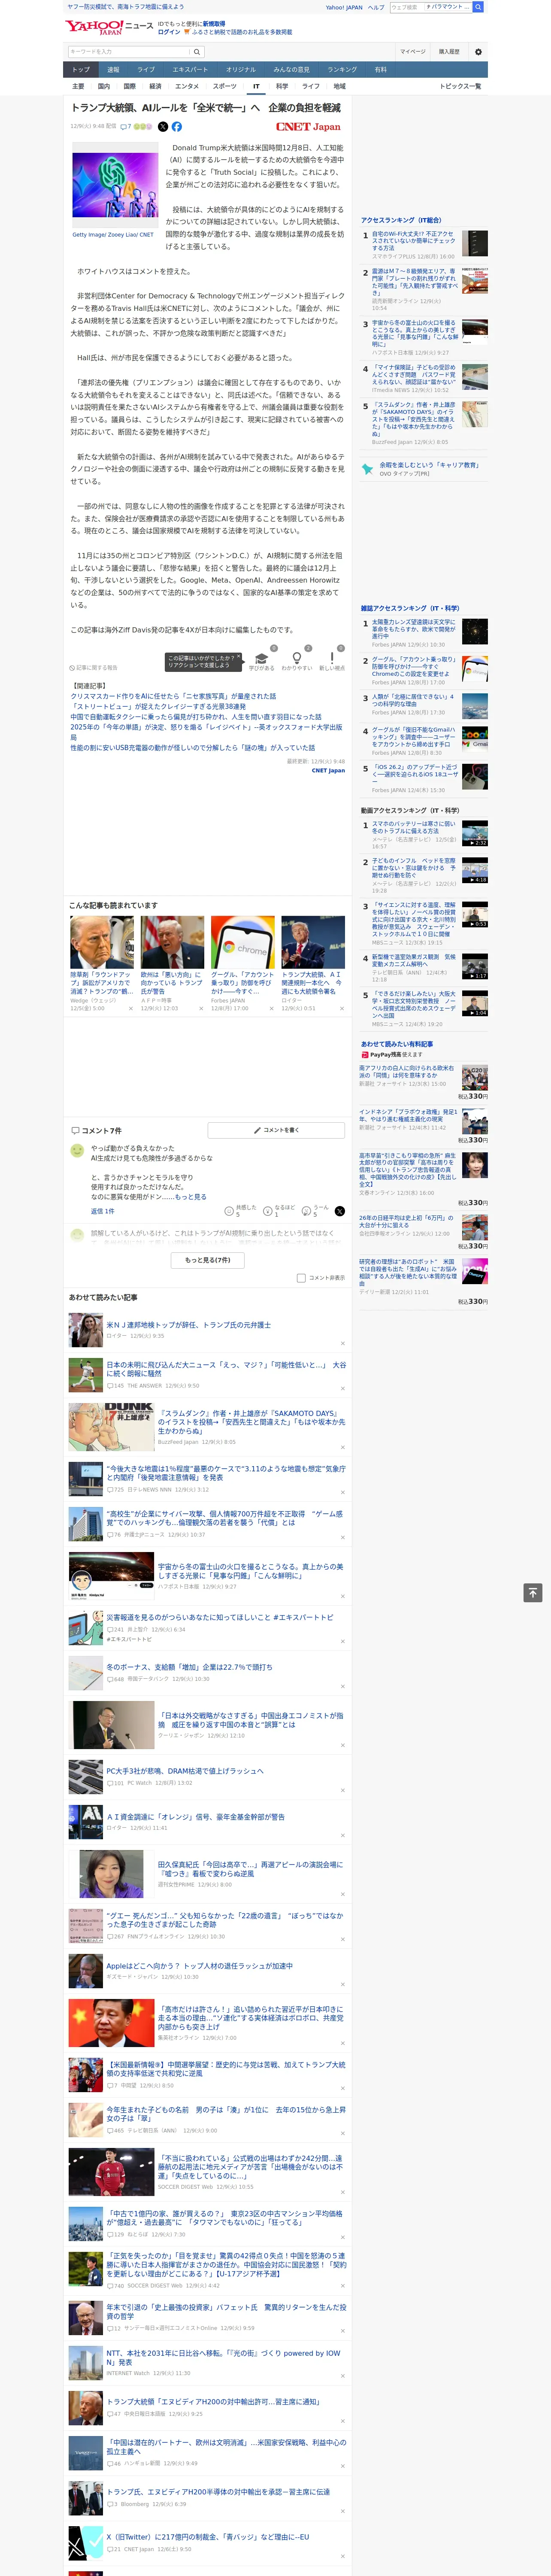Open the マイページ link
The image size is (551, 2576).
tap(412, 52)
